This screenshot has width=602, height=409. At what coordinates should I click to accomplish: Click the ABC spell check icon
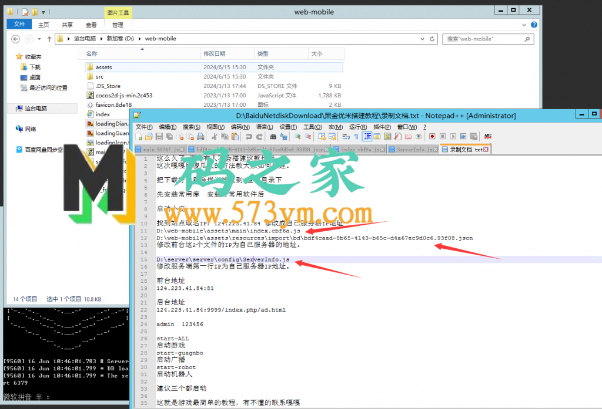pos(487,137)
